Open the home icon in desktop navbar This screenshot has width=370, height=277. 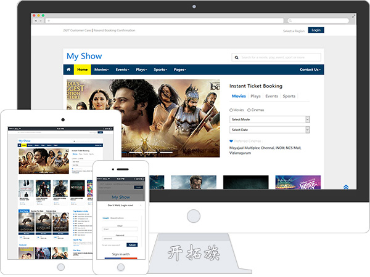[68, 69]
